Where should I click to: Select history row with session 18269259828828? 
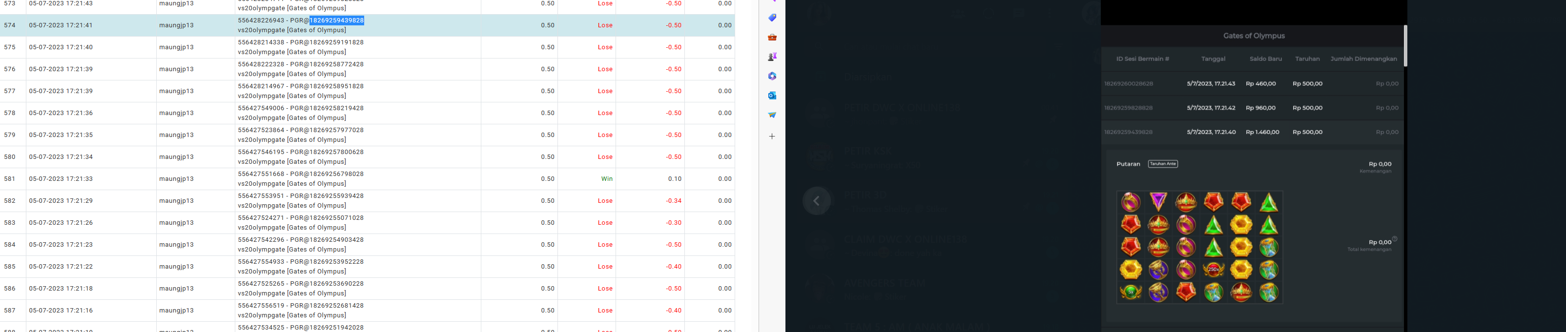click(1252, 108)
